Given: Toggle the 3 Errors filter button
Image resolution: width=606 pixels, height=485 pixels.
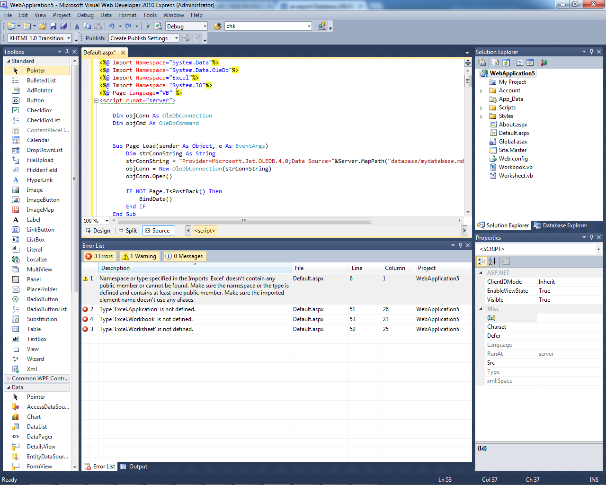Looking at the screenshot, I should pos(99,256).
